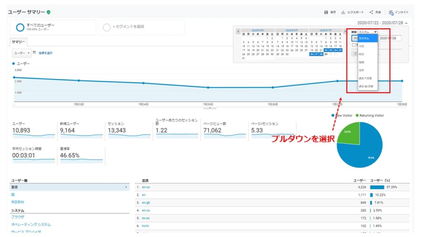
Task: Click the セッション 13,343 metric
Action: point(129,130)
